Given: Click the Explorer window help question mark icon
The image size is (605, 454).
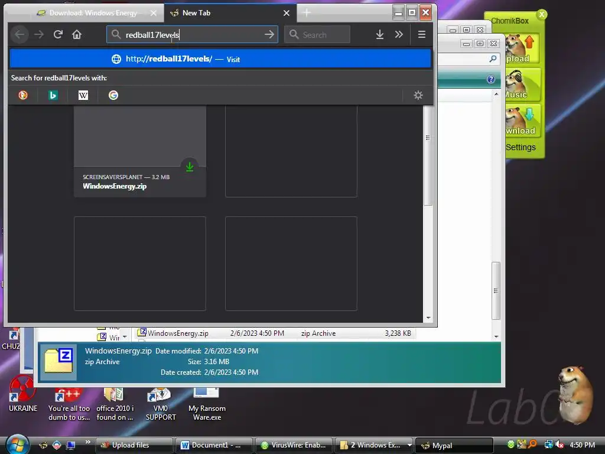Looking at the screenshot, I should [490, 79].
